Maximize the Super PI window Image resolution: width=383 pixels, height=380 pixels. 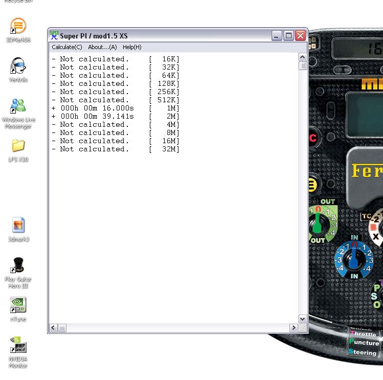(288, 36)
